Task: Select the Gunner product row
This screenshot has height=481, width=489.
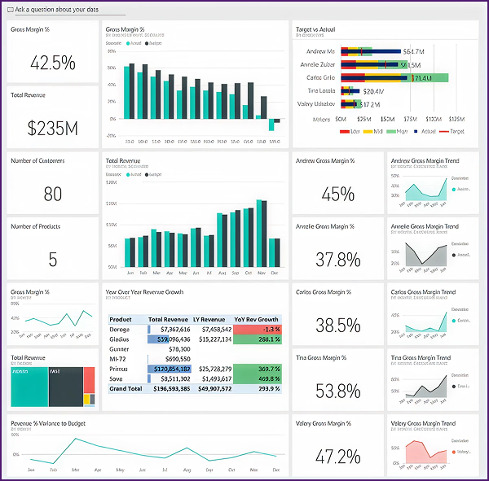Action: [195, 349]
